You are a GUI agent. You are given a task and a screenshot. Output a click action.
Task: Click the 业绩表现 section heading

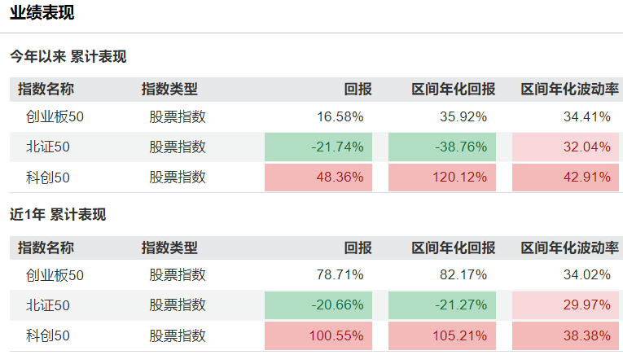pos(42,12)
